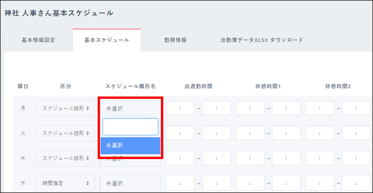Click Tuesday's 休憩時間1 end field
Viewport: 373px width, 193px height.
[x=286, y=133]
